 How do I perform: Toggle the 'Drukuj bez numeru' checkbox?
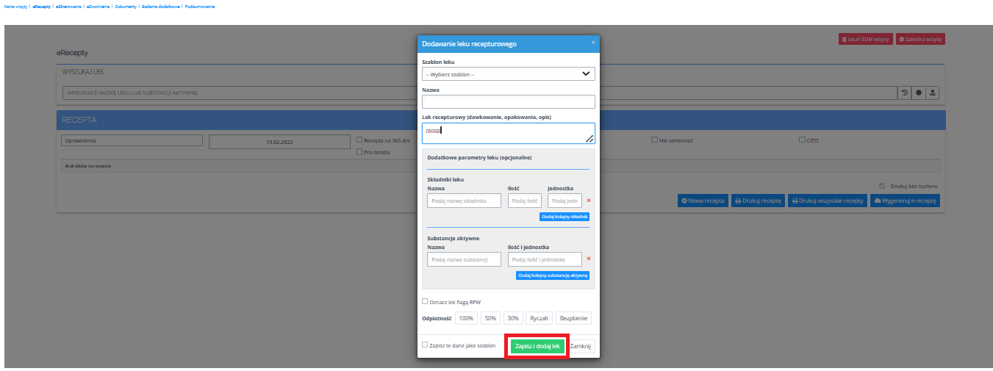(882, 186)
